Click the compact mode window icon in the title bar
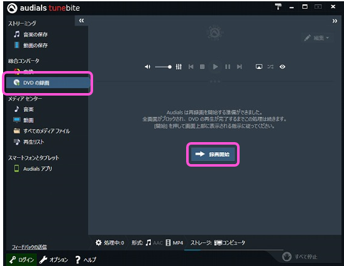Image resolution: width=344 pixels, height=266 pixels. tap(318, 7)
